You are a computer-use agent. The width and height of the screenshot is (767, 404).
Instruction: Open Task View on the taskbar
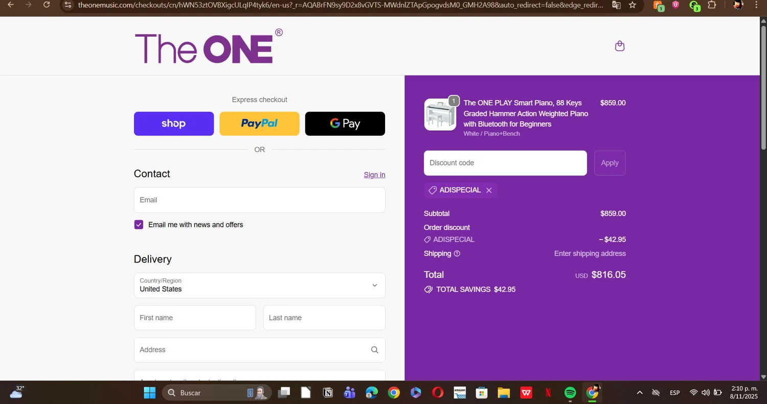[284, 393]
